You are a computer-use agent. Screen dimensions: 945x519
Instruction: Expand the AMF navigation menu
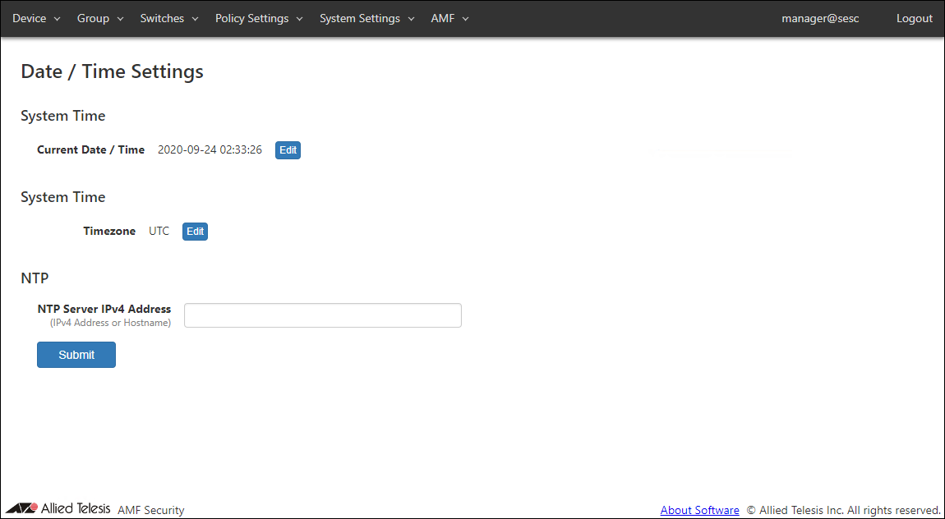coord(449,18)
